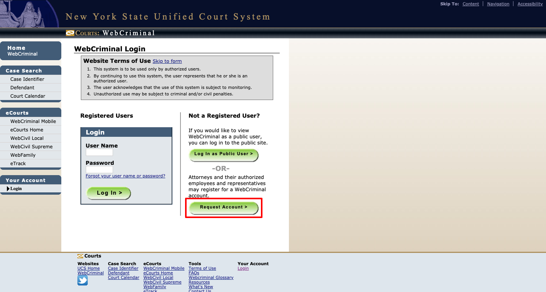Open WebCivil Local footer link
546x292 pixels.
click(x=158, y=278)
